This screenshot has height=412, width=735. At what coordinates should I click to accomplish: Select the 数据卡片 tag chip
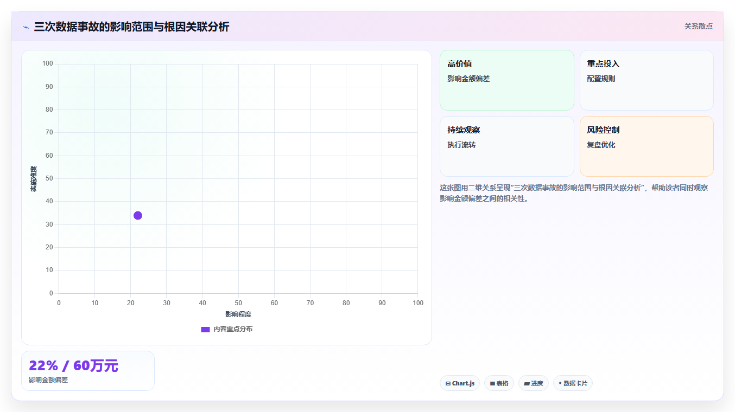(573, 383)
